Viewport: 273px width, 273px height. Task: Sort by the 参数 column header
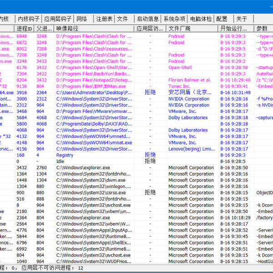[x=263, y=28]
